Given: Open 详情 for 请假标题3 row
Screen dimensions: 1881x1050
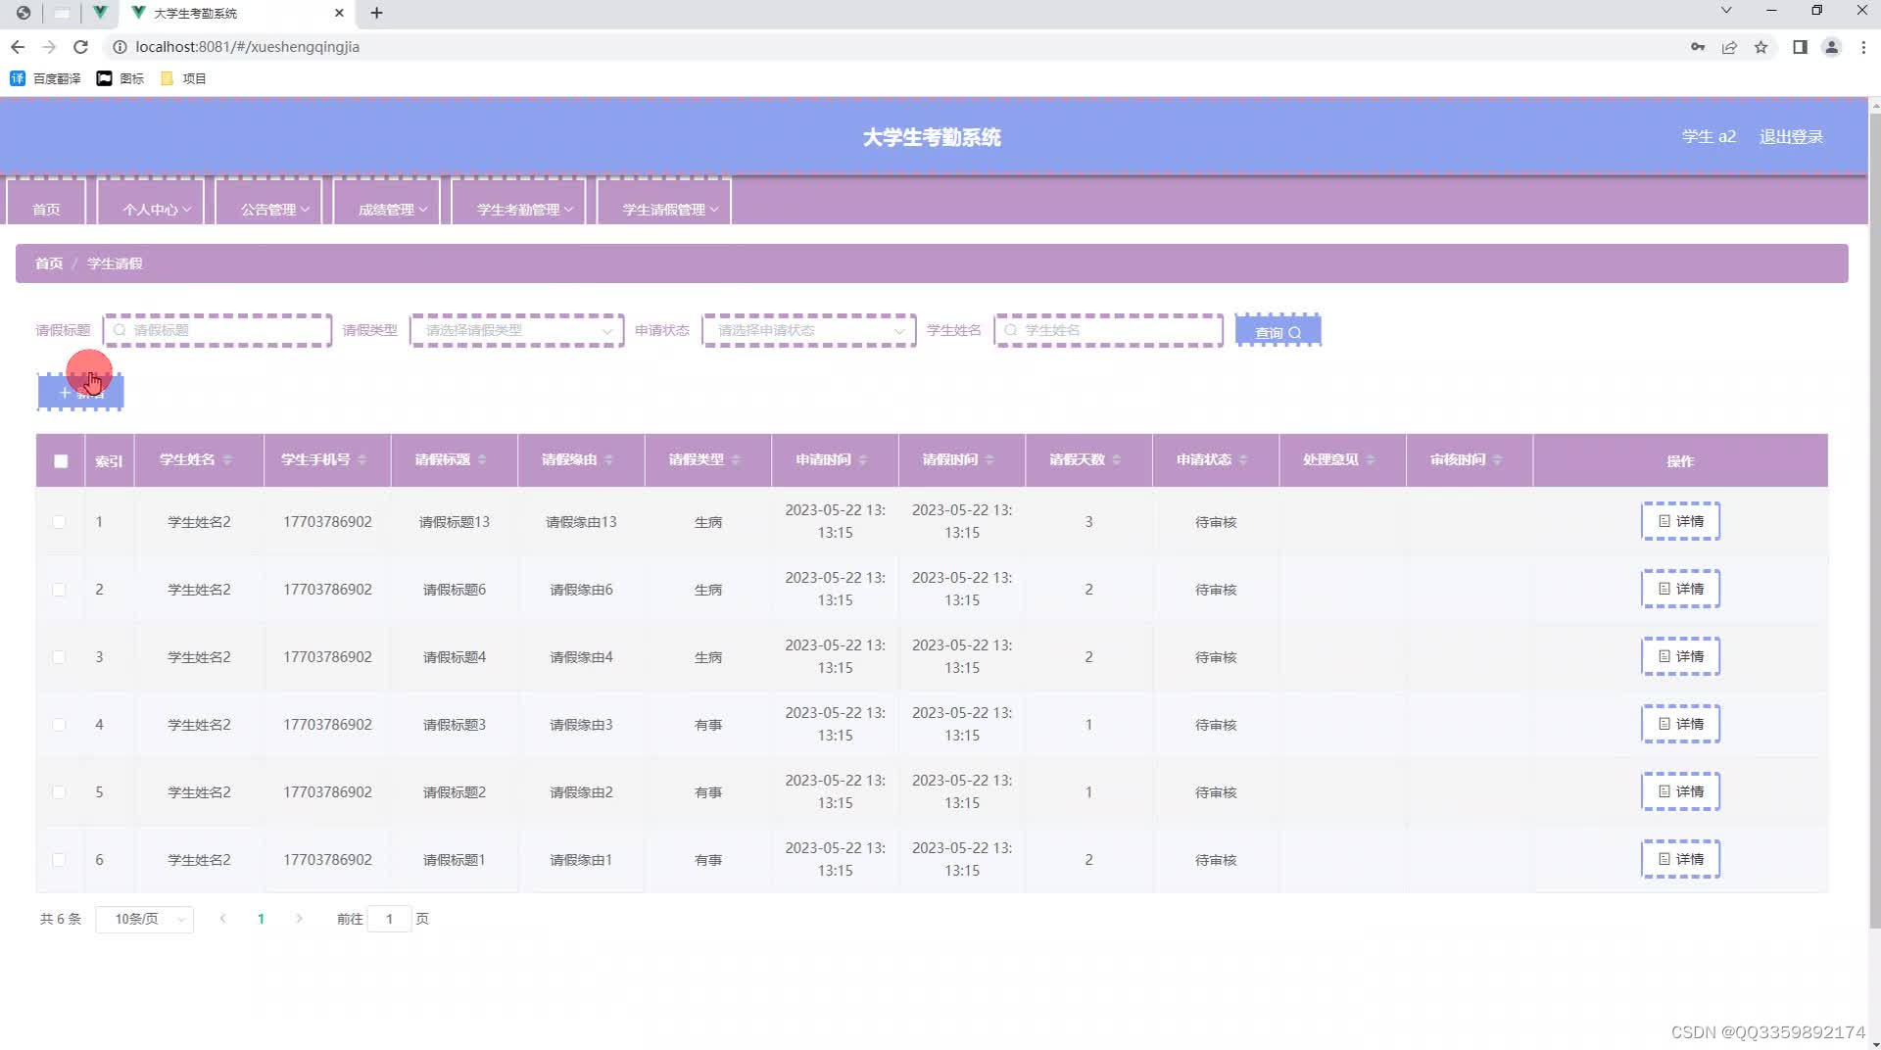Looking at the screenshot, I should point(1680,724).
